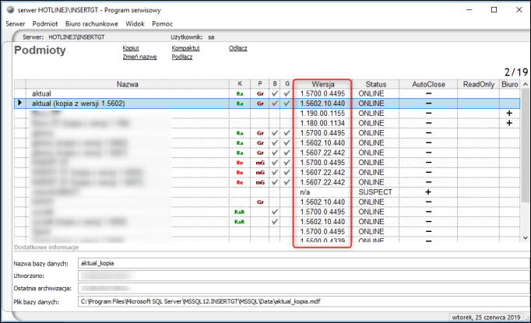Select the row named aktual

point(267,93)
